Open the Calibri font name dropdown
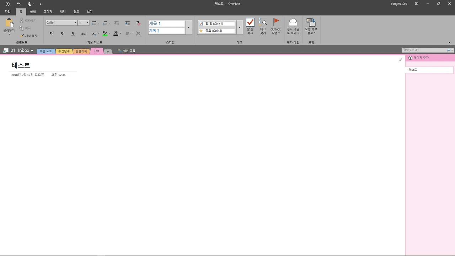Image resolution: width=455 pixels, height=256 pixels. 76,23
